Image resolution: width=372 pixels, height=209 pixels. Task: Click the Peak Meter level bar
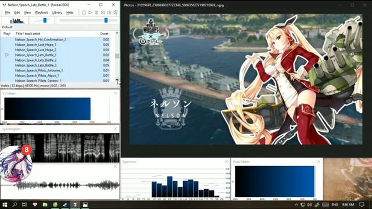tap(275, 181)
